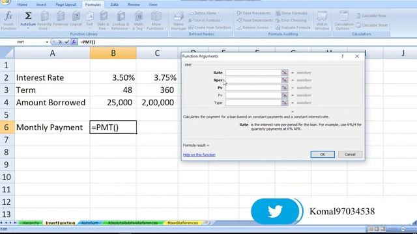Click the Select All corner button
The image size is (417, 234).
7,53
